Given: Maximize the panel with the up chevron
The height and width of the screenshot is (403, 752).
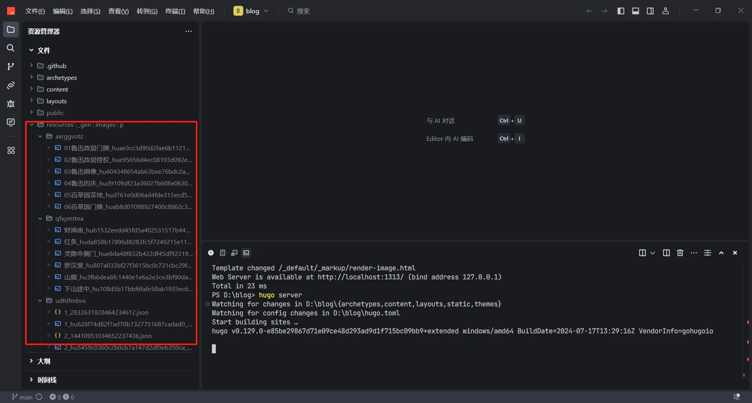Looking at the screenshot, I should point(721,253).
